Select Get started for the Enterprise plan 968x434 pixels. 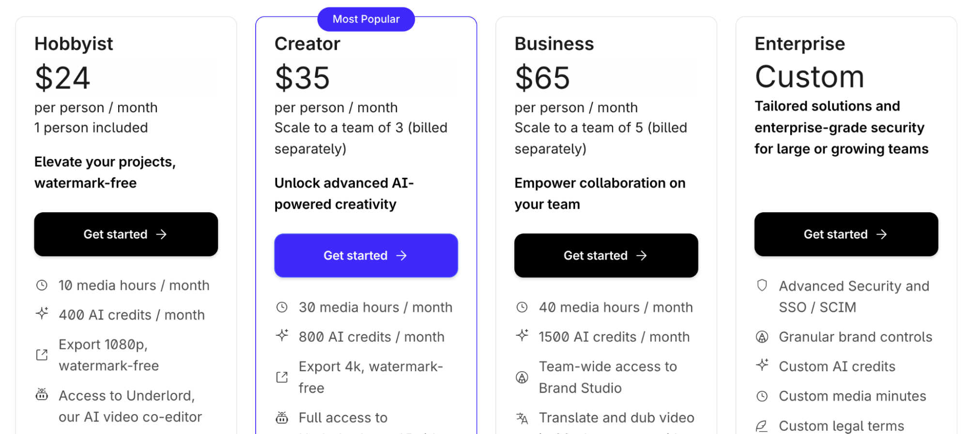(x=846, y=234)
